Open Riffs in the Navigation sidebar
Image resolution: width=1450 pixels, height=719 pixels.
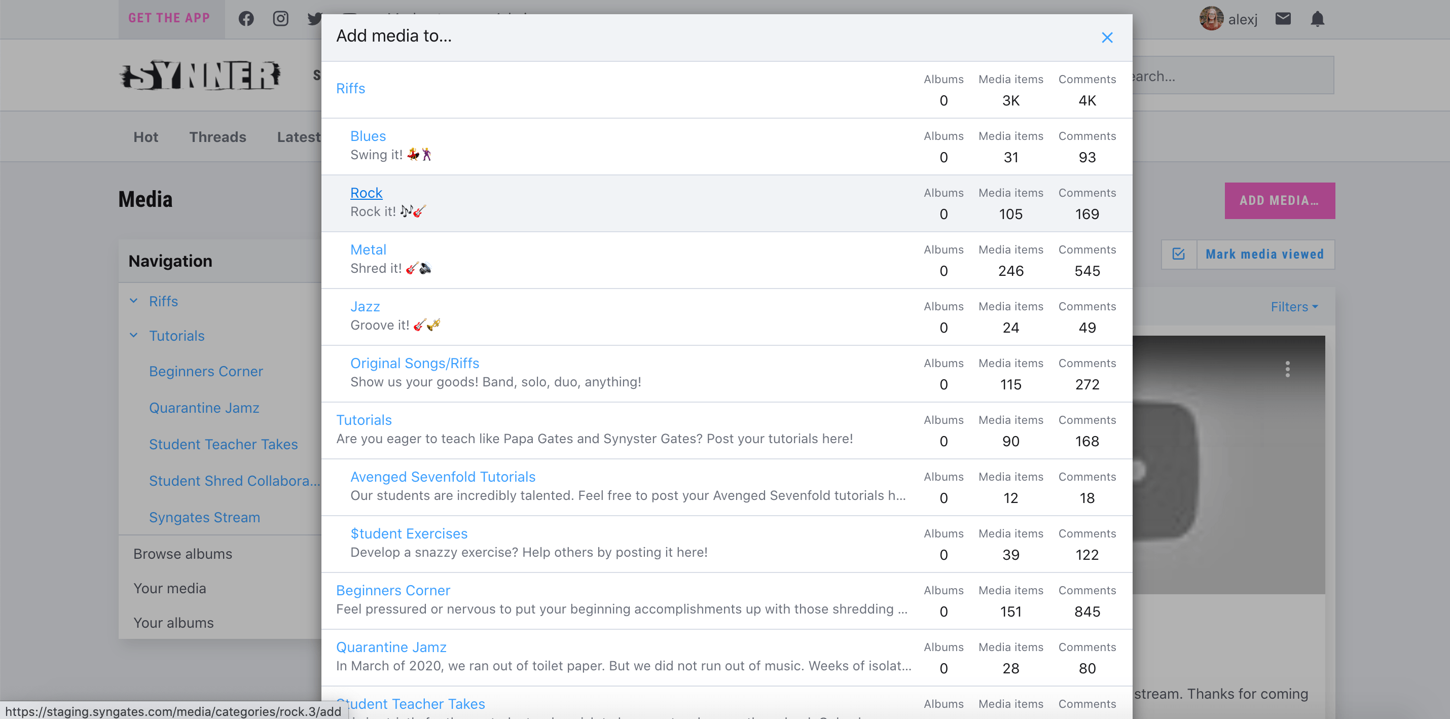pos(163,301)
